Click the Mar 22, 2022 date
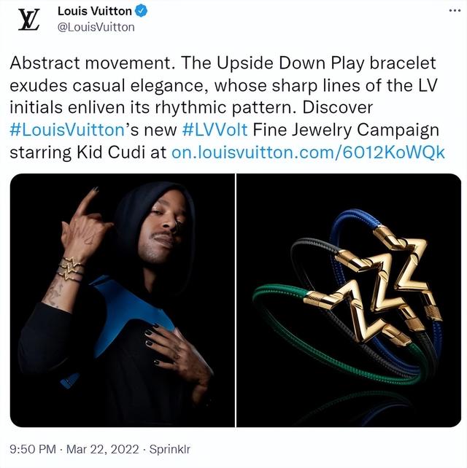The image size is (467, 468). tap(102, 449)
